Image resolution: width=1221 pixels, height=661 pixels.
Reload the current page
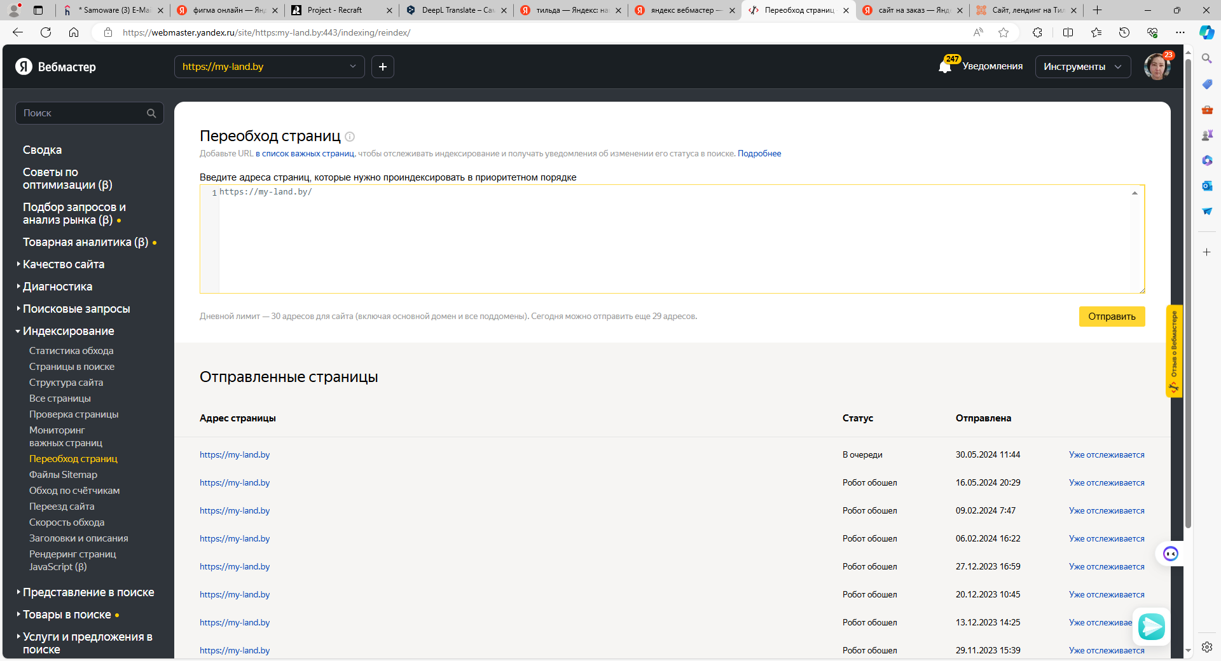click(x=46, y=32)
